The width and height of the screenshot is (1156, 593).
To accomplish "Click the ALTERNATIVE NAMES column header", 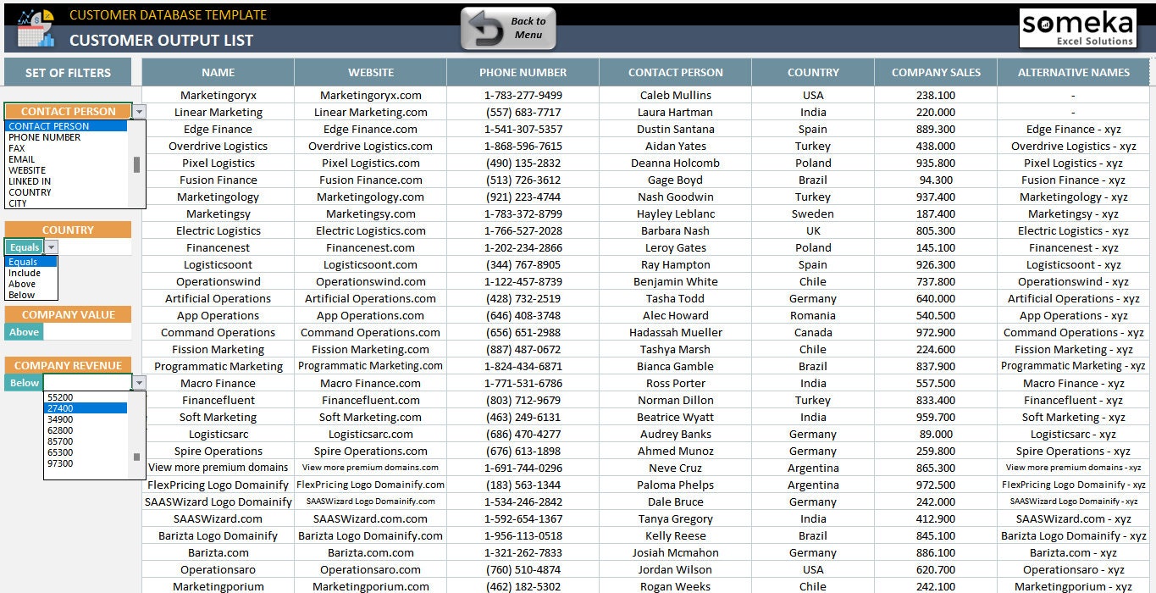I will [x=1072, y=72].
